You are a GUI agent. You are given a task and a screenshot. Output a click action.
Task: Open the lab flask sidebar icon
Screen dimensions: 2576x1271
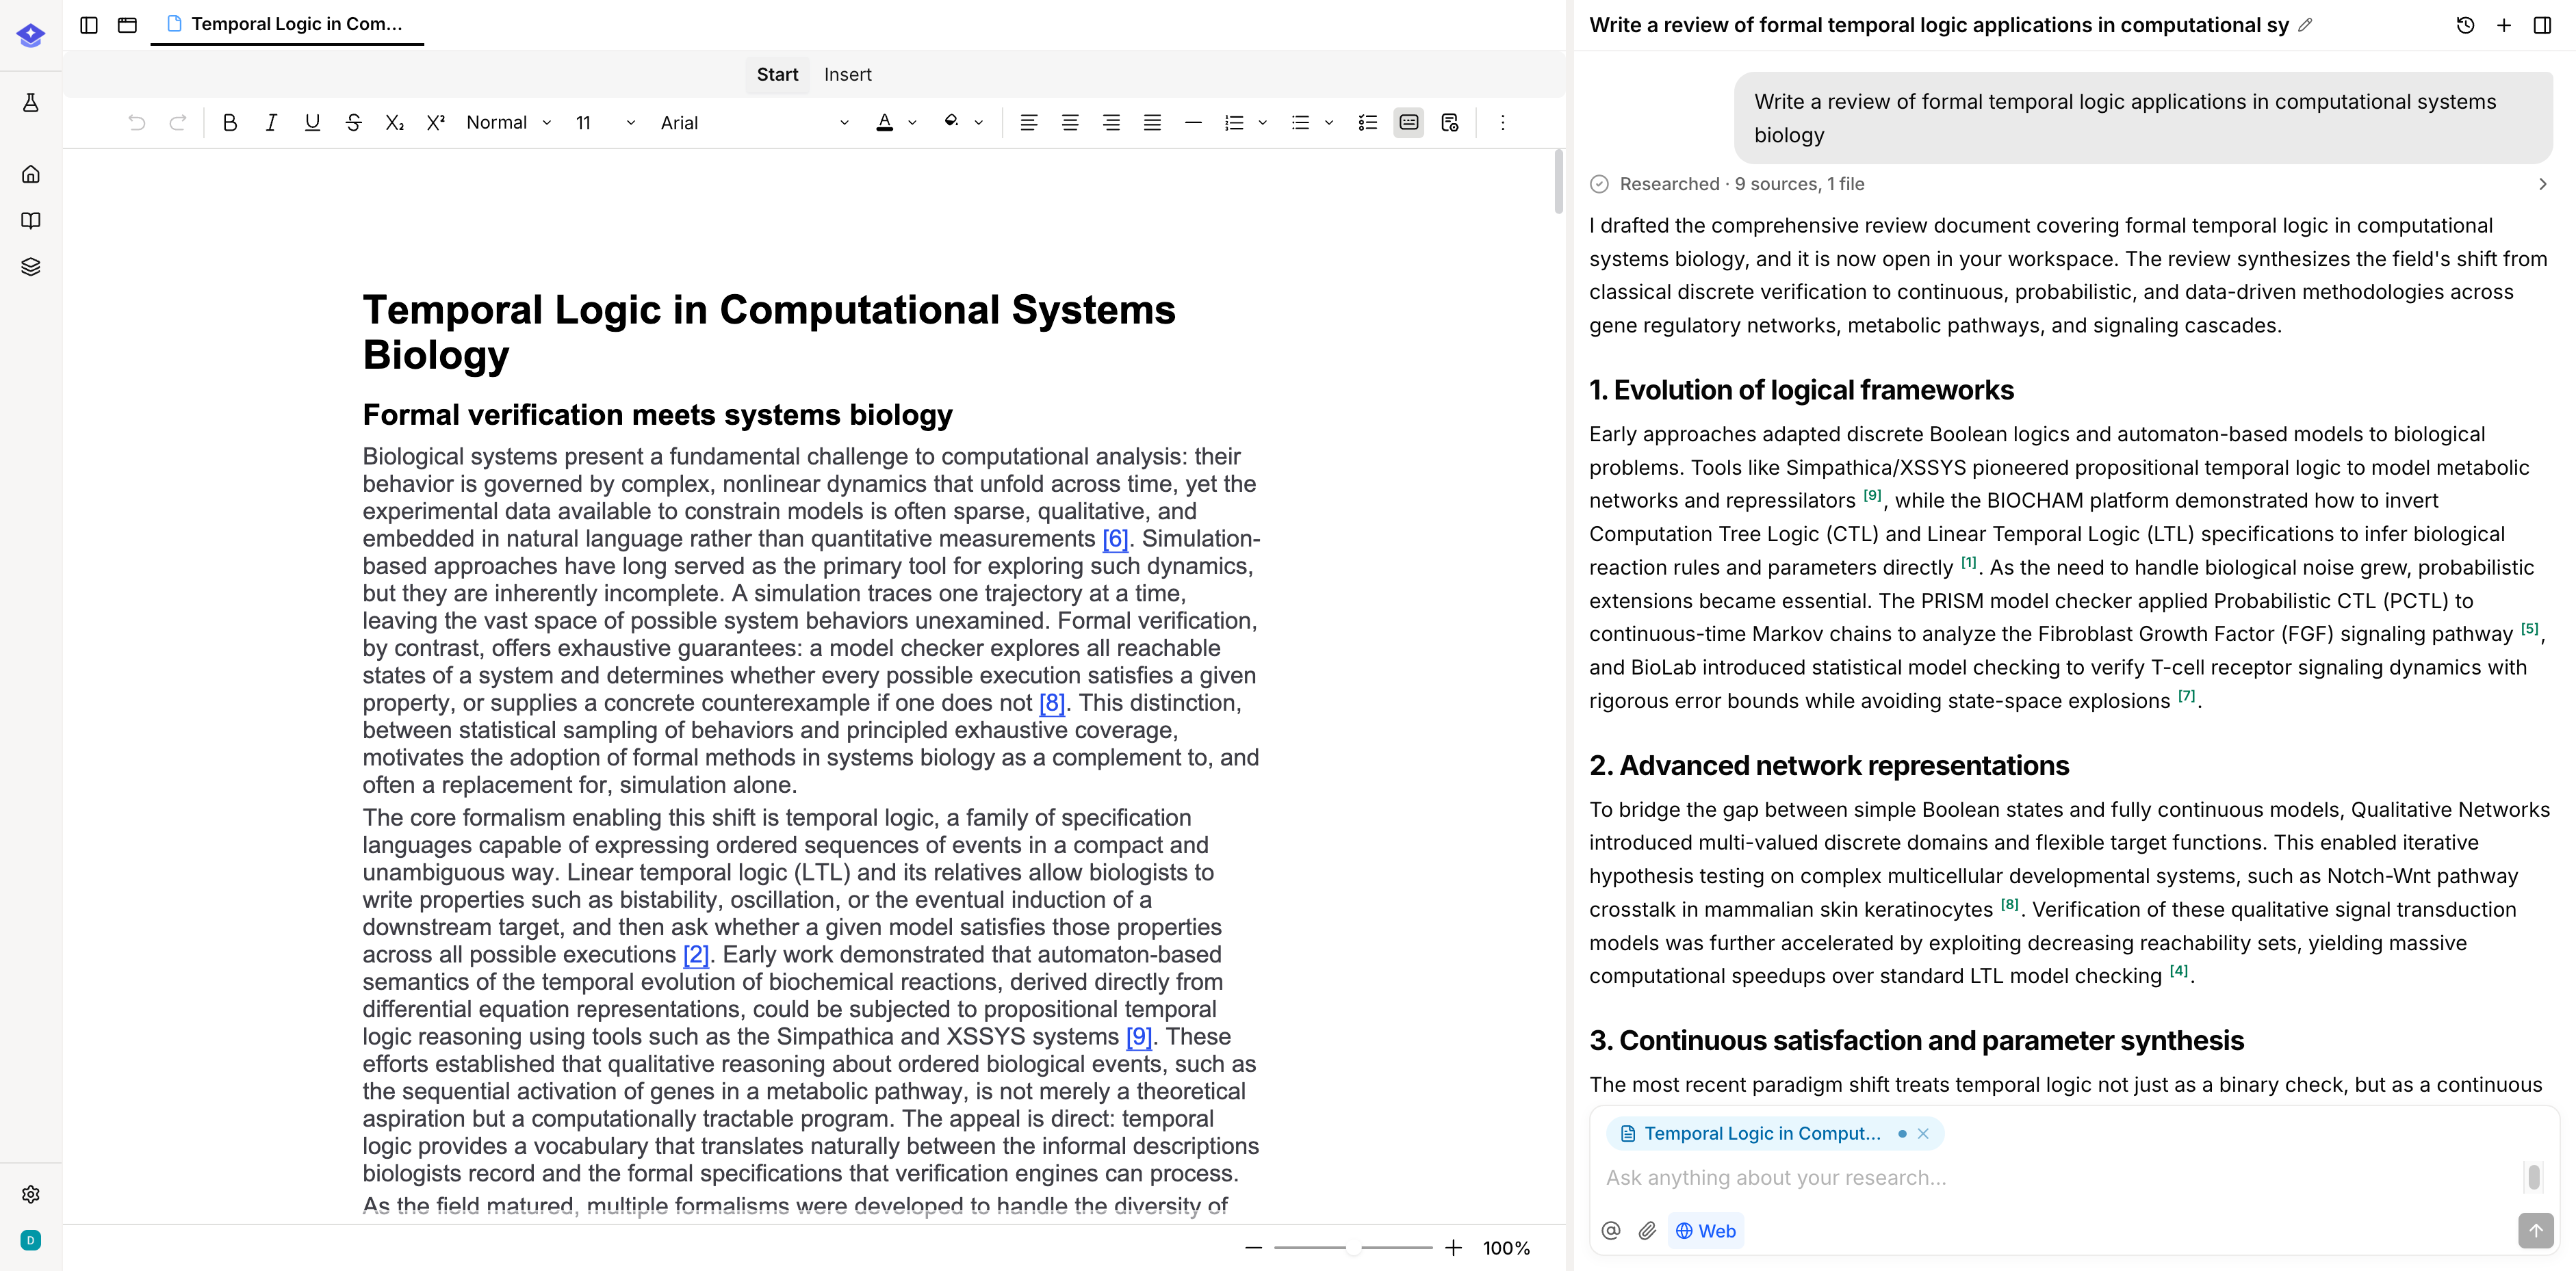[x=31, y=102]
